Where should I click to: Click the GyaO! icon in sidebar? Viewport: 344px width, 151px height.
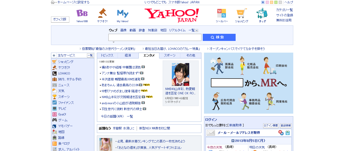click(x=54, y=114)
